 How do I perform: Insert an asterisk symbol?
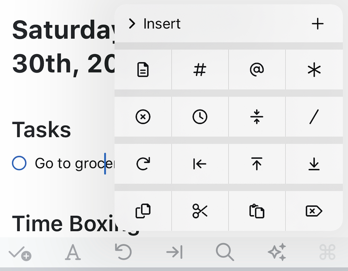[x=314, y=70]
